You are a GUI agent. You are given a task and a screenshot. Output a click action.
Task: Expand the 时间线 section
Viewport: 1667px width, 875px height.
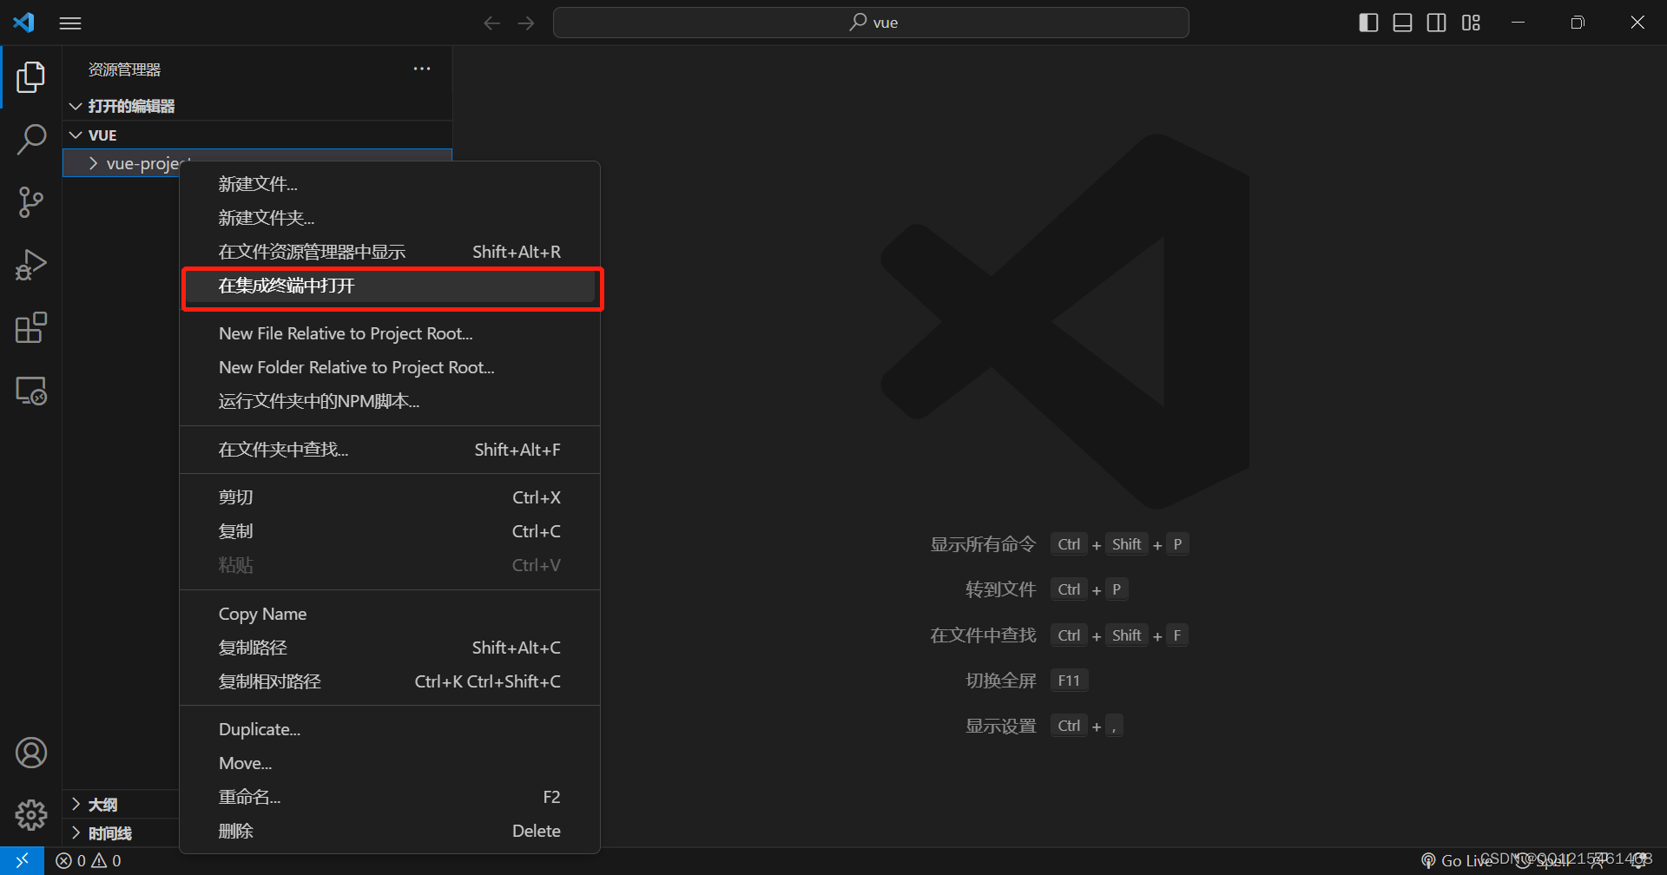(121, 833)
